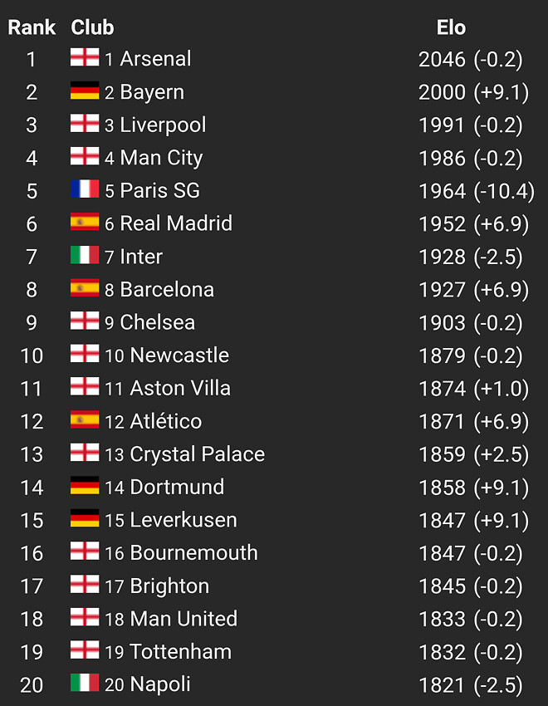This screenshot has width=548, height=706.
Task: Click the England flag next to Arsenal
Action: (85, 57)
